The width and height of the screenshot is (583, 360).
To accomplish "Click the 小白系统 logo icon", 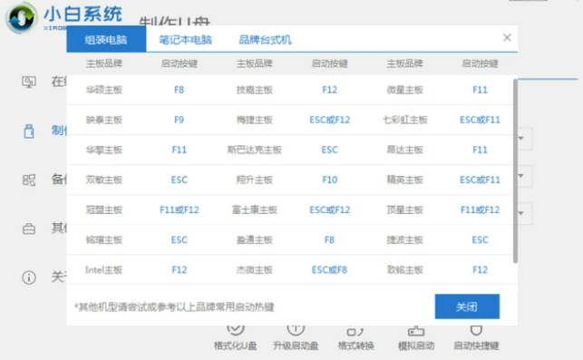I will [x=22, y=18].
